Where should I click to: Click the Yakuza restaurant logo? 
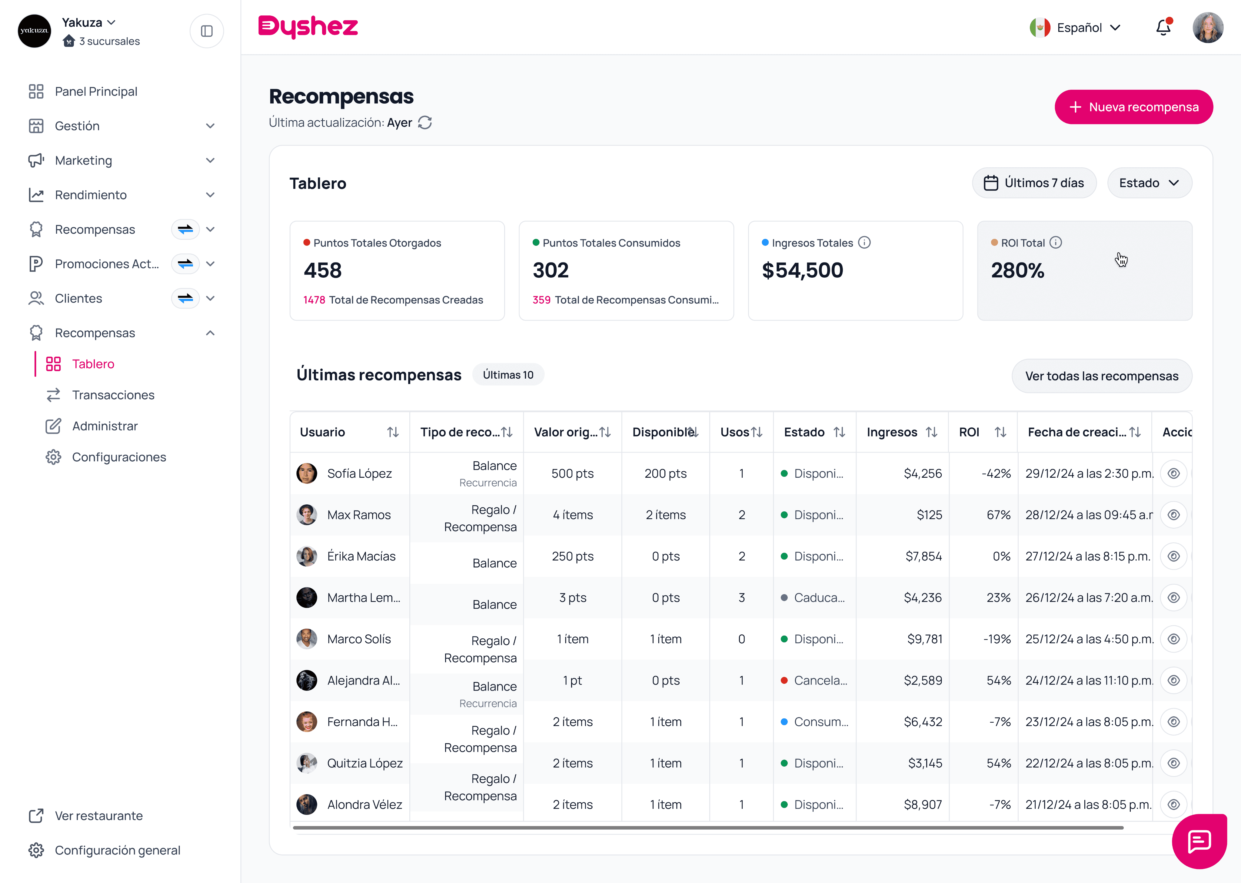34,31
